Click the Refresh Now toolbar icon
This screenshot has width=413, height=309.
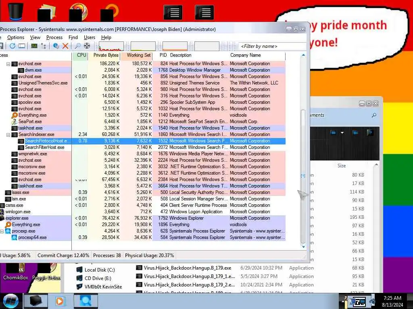[x=13, y=46]
